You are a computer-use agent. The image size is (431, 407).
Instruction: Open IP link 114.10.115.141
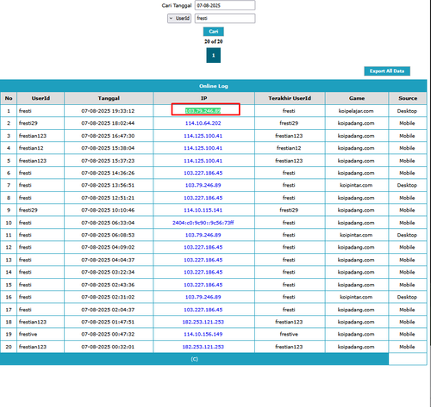tap(203, 210)
